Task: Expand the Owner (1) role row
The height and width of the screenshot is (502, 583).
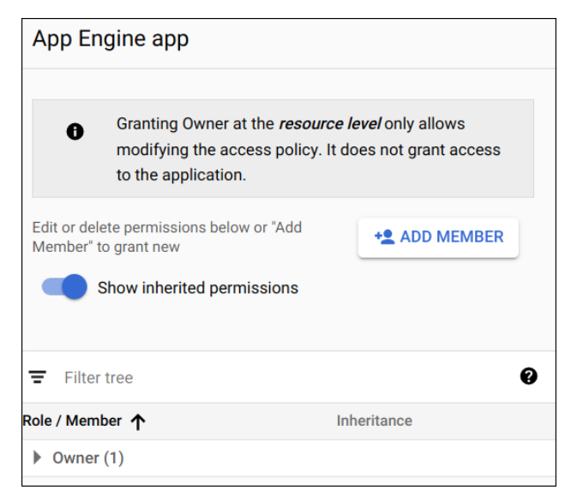Action: (37, 457)
